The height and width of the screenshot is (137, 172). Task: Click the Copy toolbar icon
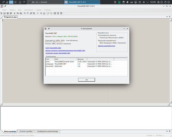click(x=18, y=13)
